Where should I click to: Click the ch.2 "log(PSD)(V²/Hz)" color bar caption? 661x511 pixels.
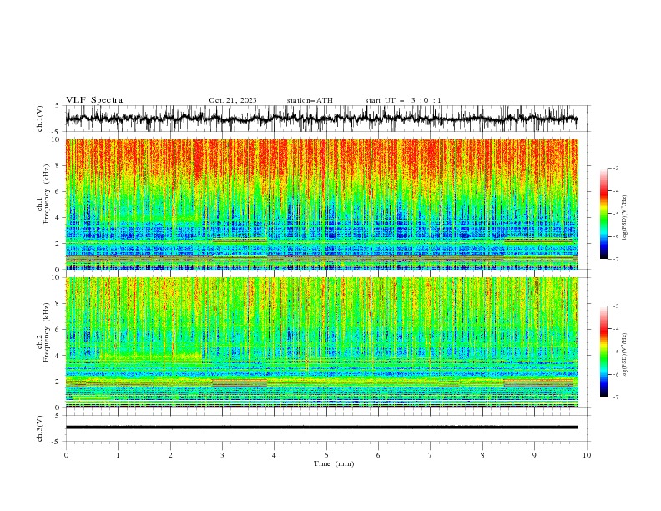coord(624,356)
